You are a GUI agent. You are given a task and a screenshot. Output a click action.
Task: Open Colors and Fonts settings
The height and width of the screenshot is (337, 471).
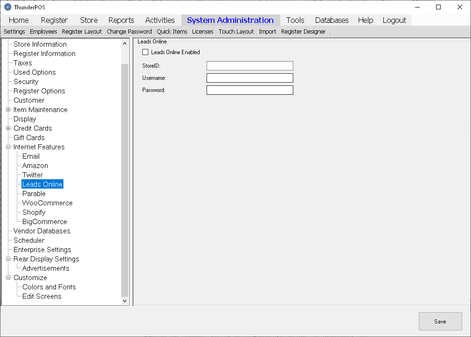49,287
